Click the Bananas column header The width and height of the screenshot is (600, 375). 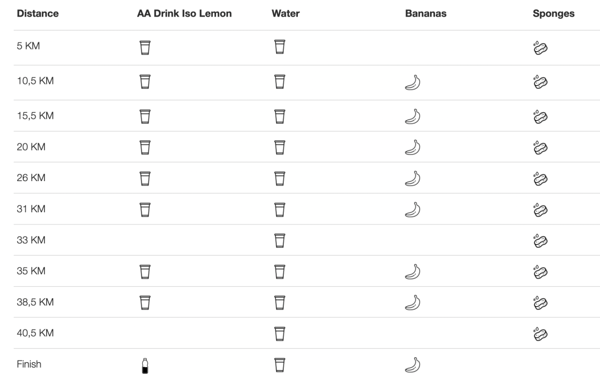(426, 14)
